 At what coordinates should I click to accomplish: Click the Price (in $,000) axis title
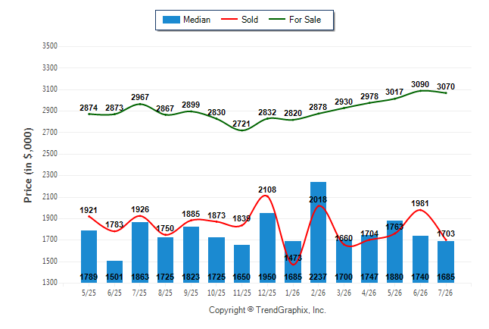28,165
